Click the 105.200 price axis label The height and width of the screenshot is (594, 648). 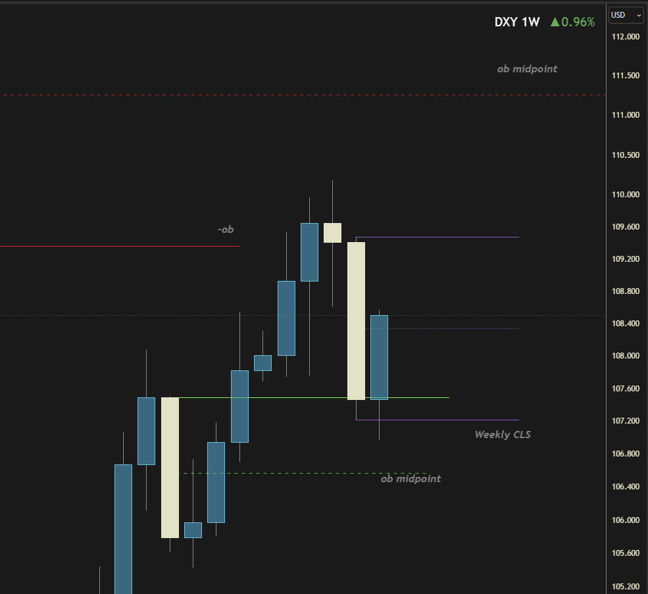point(625,587)
